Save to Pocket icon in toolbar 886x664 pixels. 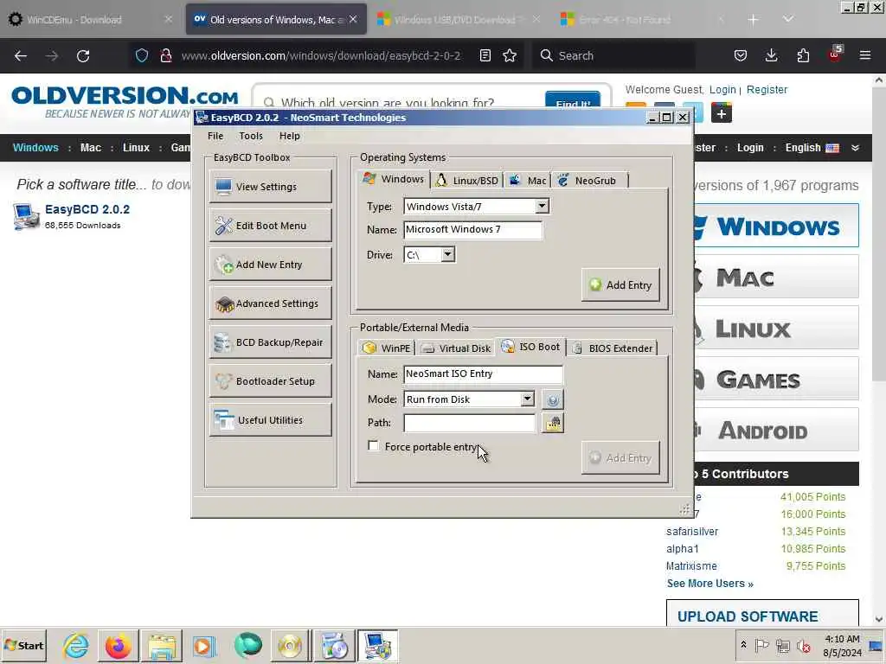741,55
